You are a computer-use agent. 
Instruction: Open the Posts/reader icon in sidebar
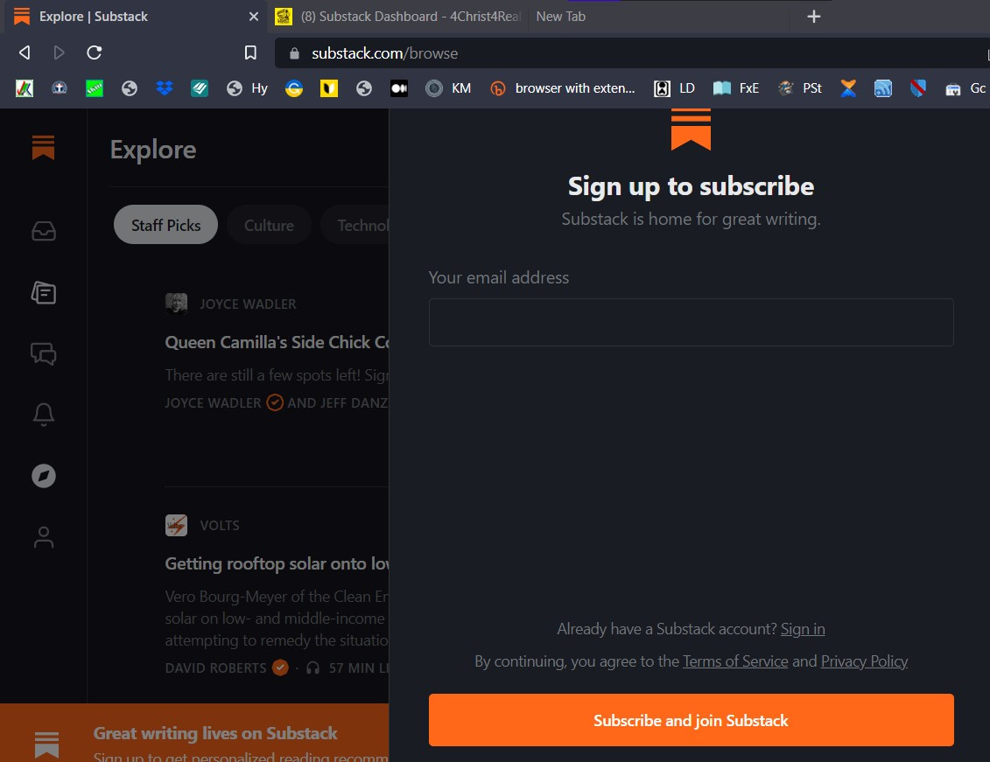[44, 293]
